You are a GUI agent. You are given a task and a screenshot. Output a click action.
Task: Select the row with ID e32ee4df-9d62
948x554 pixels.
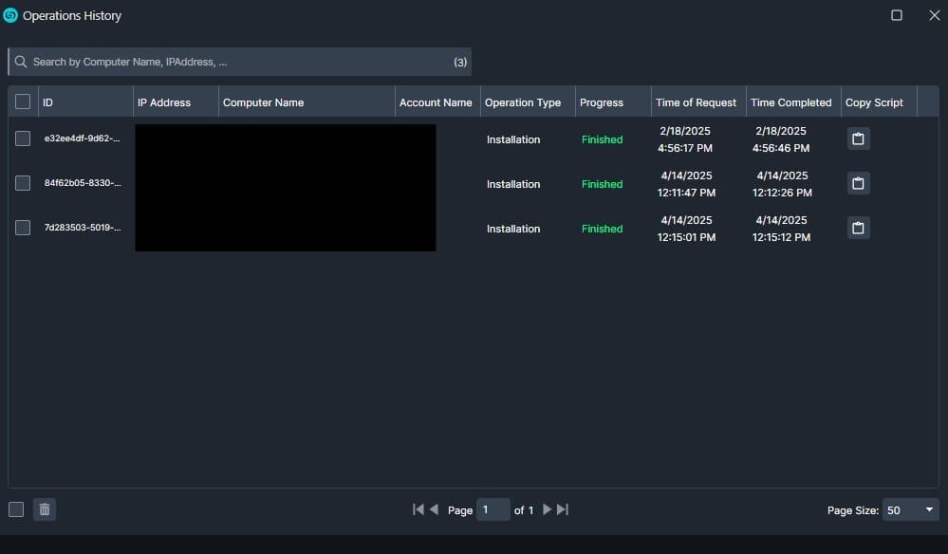[23, 139]
